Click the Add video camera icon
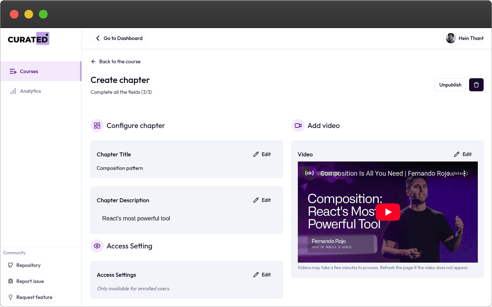 [x=298, y=125]
